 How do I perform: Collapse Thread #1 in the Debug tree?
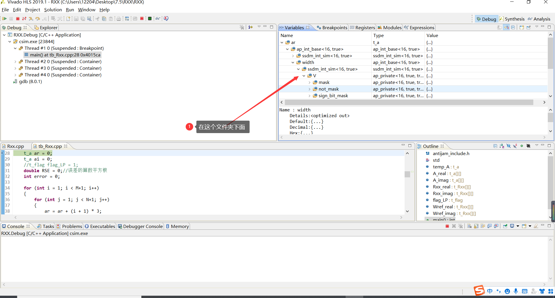(15, 48)
